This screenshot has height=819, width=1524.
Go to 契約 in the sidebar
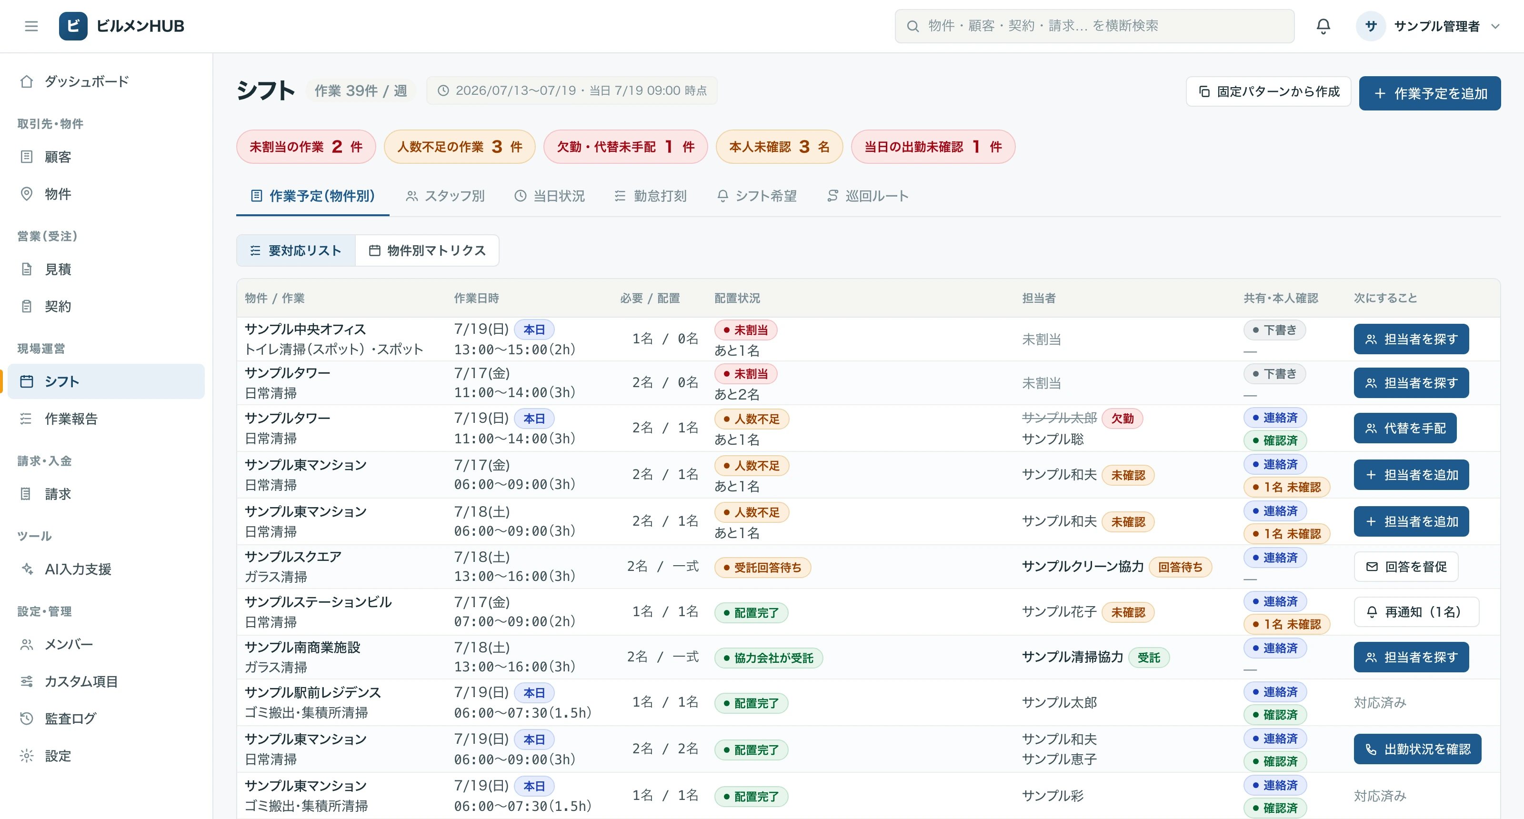(107, 306)
